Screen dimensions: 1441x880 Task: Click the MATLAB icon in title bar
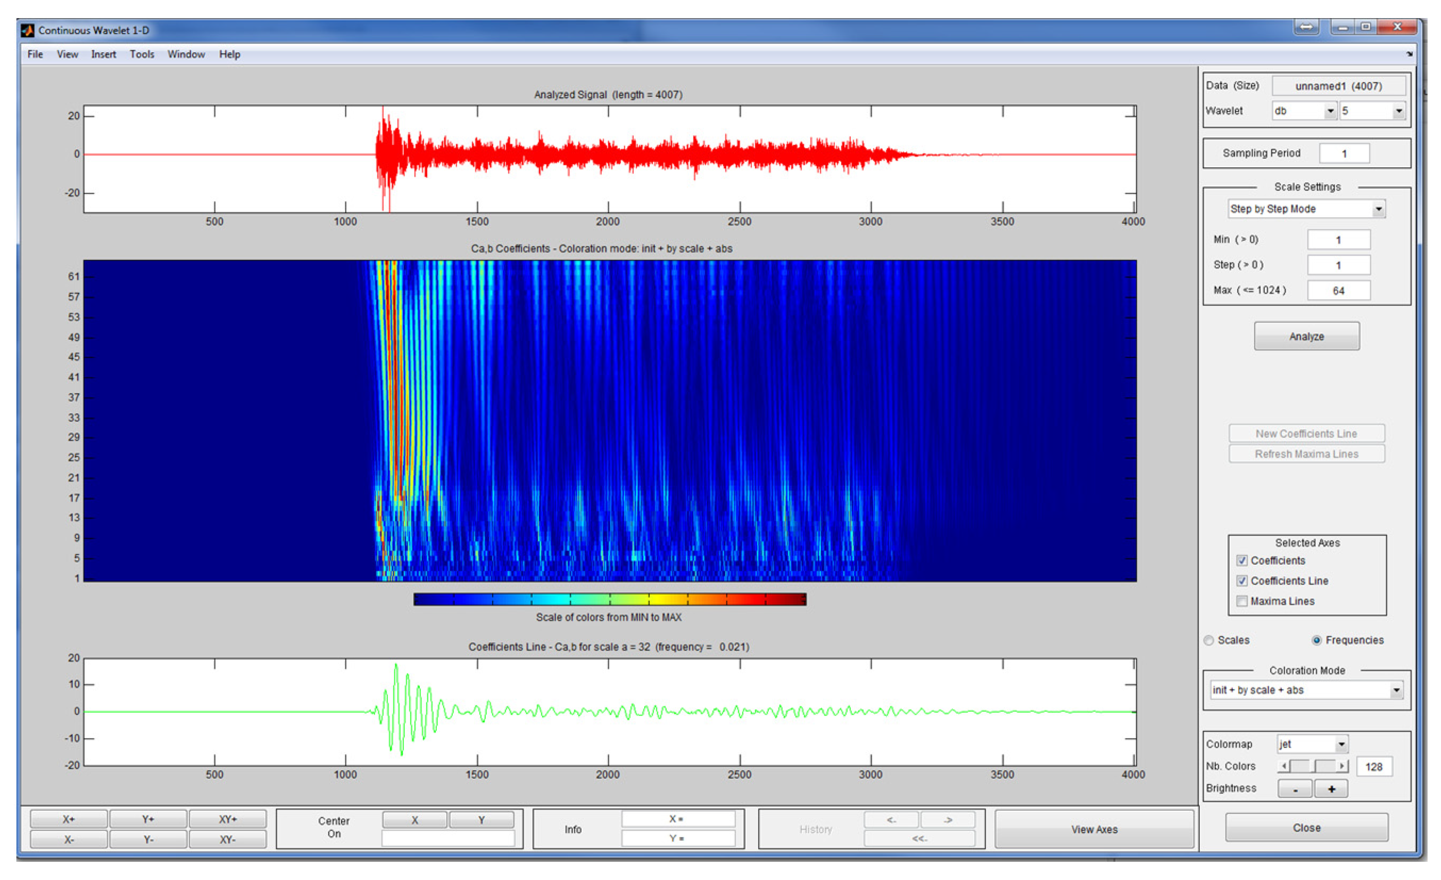tap(27, 30)
